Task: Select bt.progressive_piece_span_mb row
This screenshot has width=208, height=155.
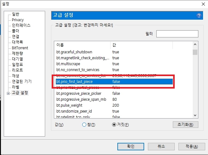Action: (x=114, y=99)
